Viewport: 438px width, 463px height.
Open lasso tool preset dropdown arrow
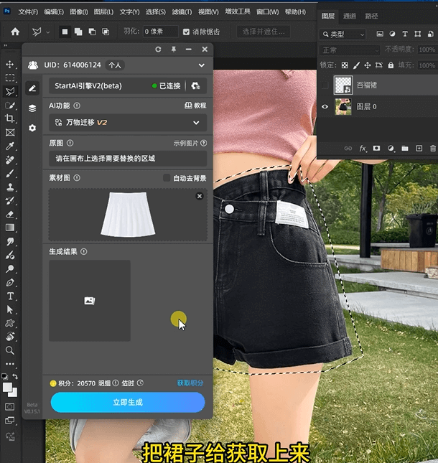click(x=48, y=32)
